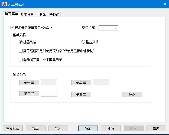The height and width of the screenshot is (135, 169).
Task: Open the 工具条 tab
Action: point(41,14)
